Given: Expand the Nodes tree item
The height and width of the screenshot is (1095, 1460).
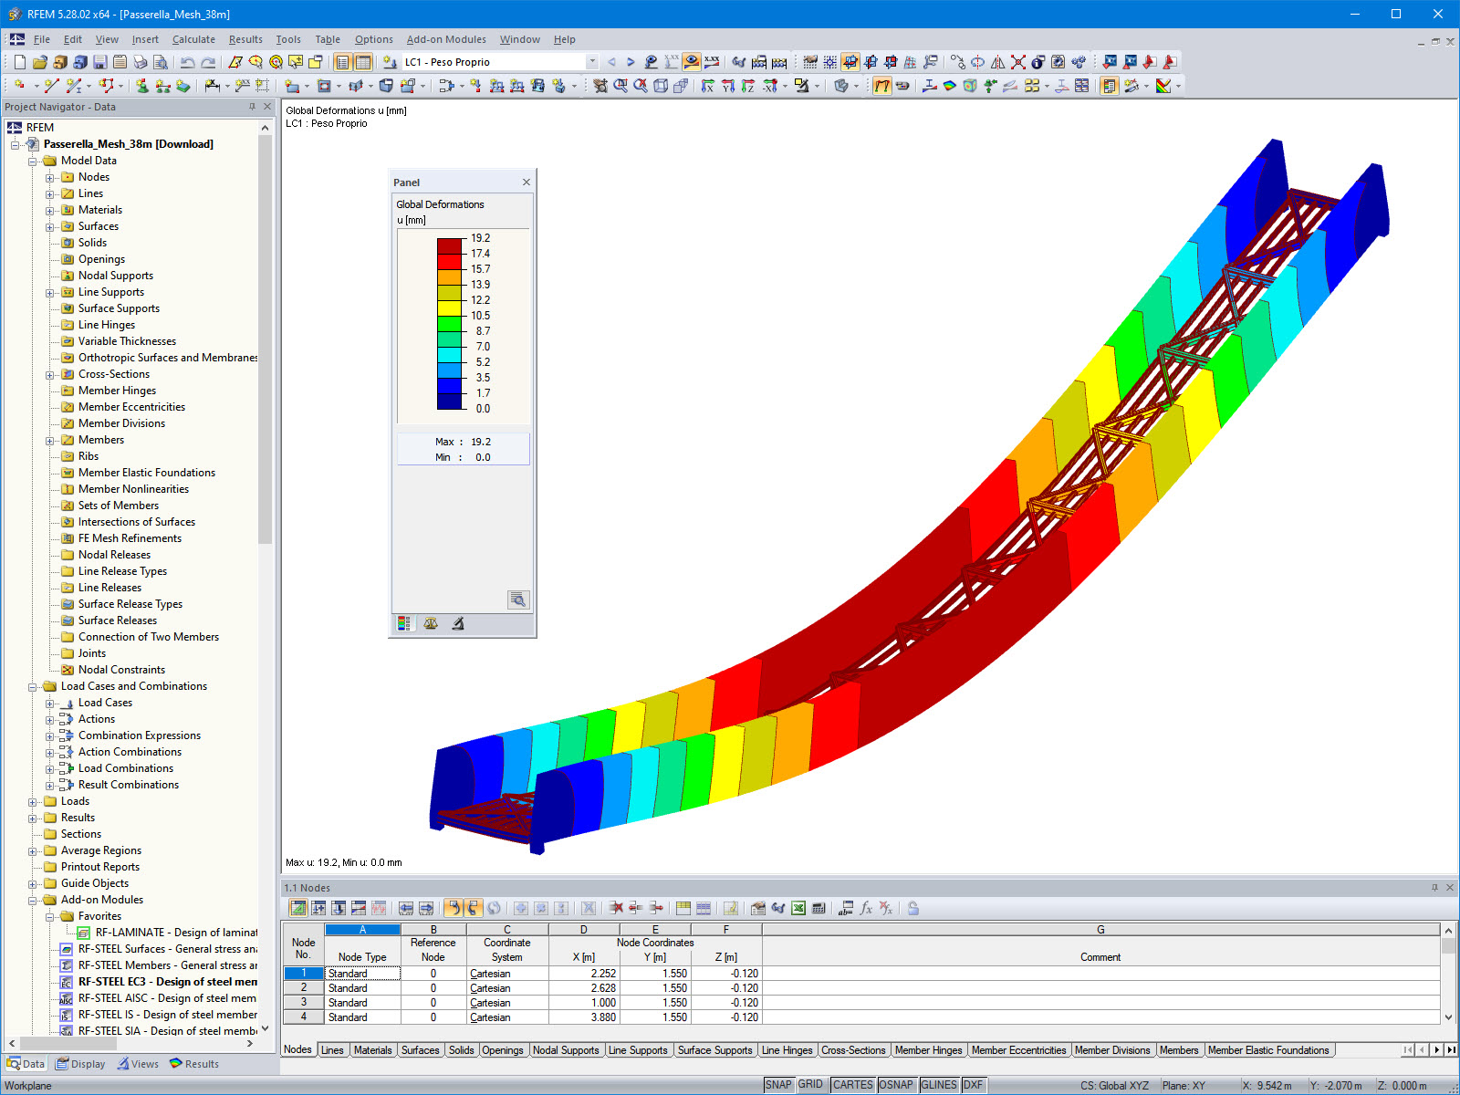Looking at the screenshot, I should (x=50, y=177).
